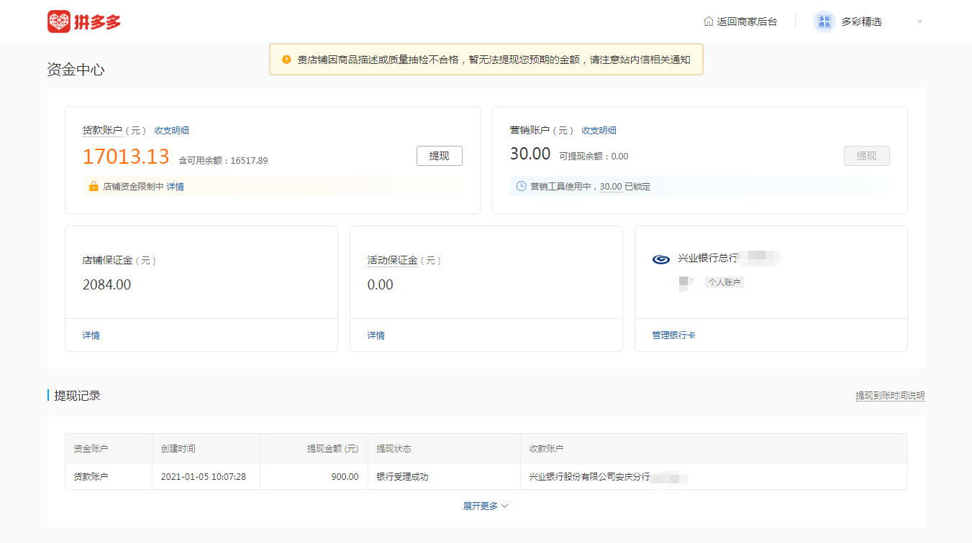Click the home icon beside 返回商家后台
The image size is (972, 543).
709,22
